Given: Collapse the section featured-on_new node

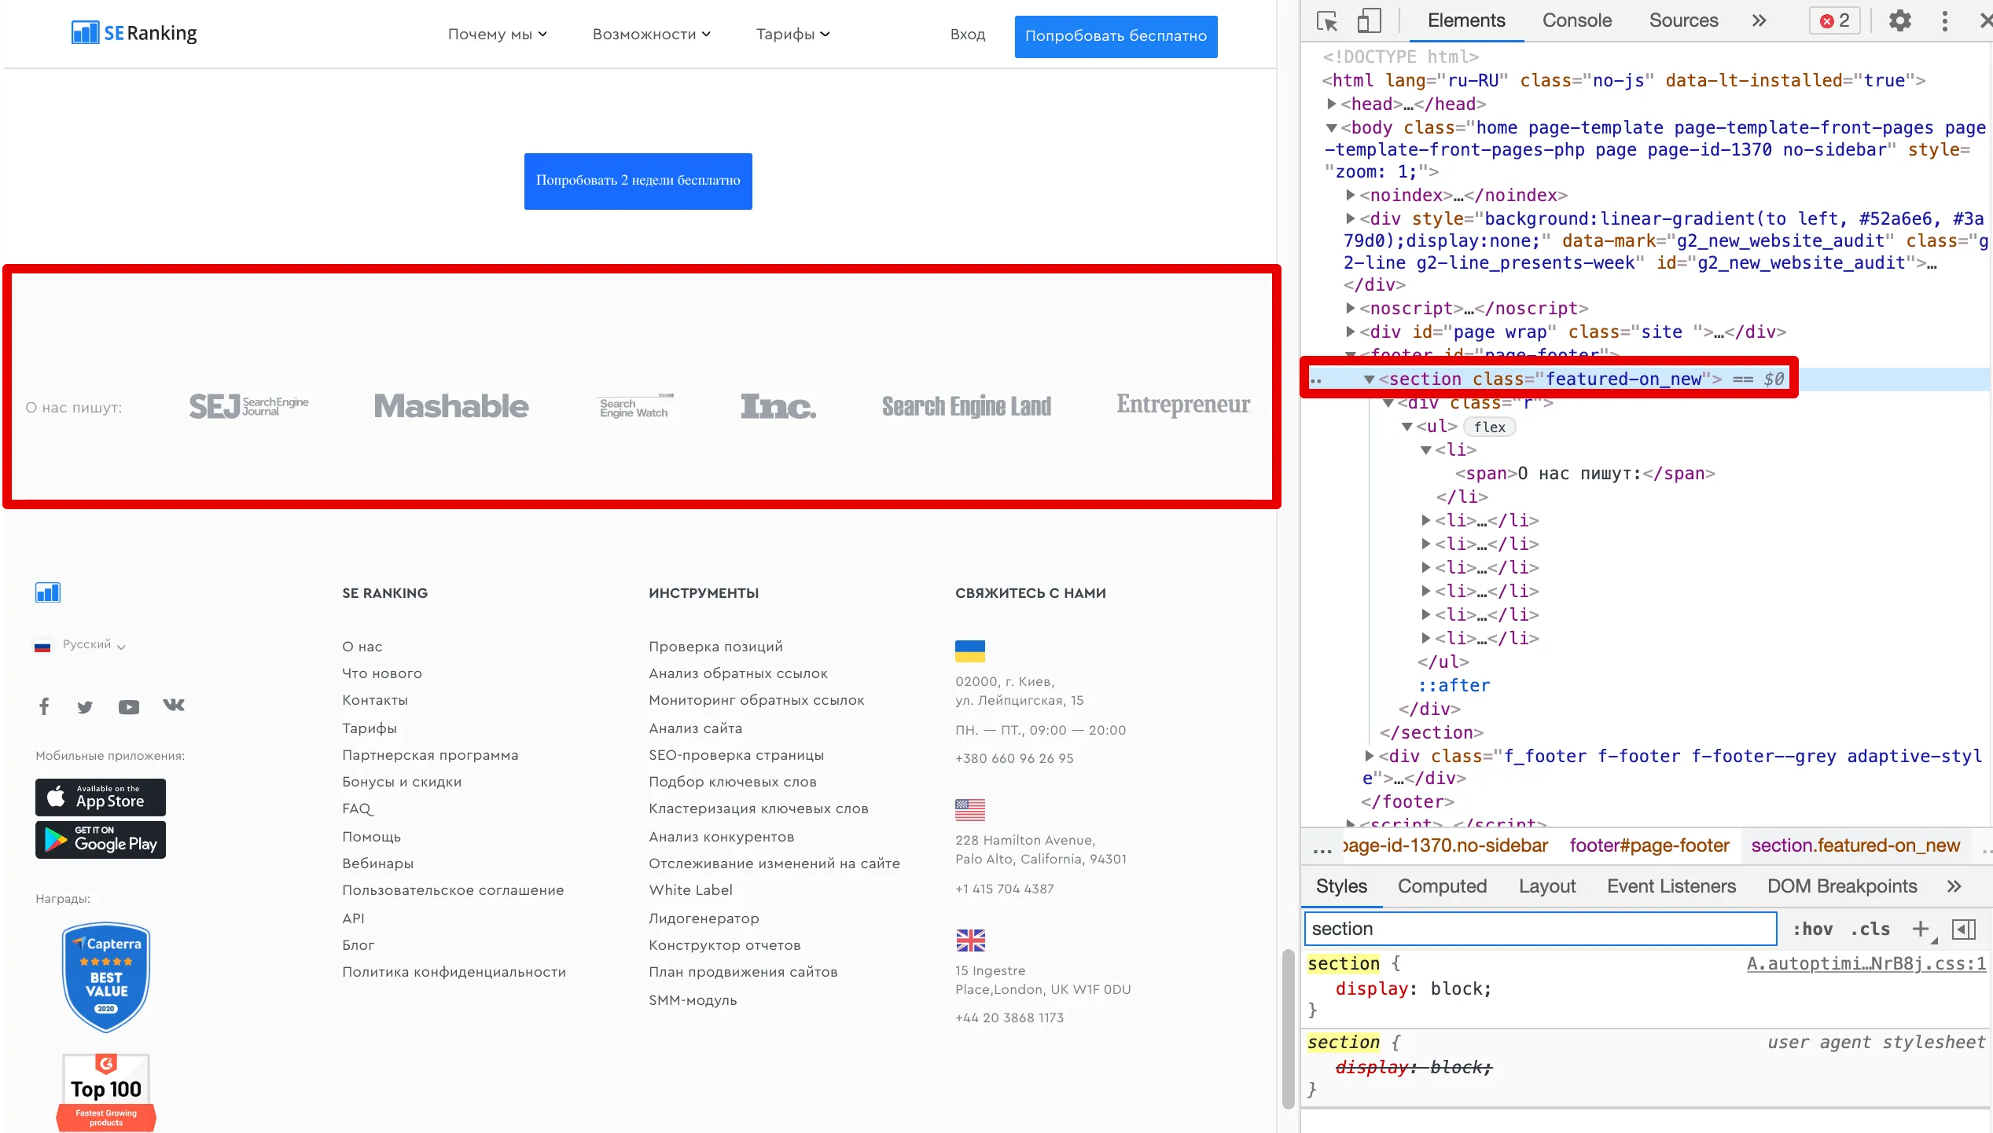Looking at the screenshot, I should pyautogui.click(x=1369, y=379).
